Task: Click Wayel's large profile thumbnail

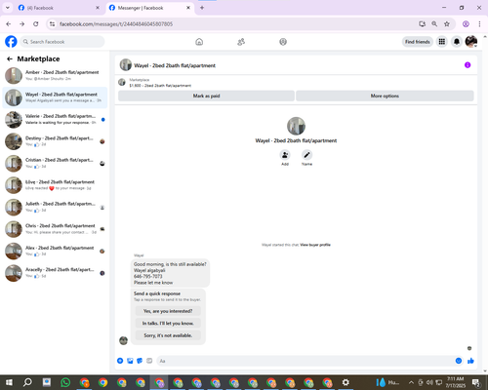Action: point(296,126)
